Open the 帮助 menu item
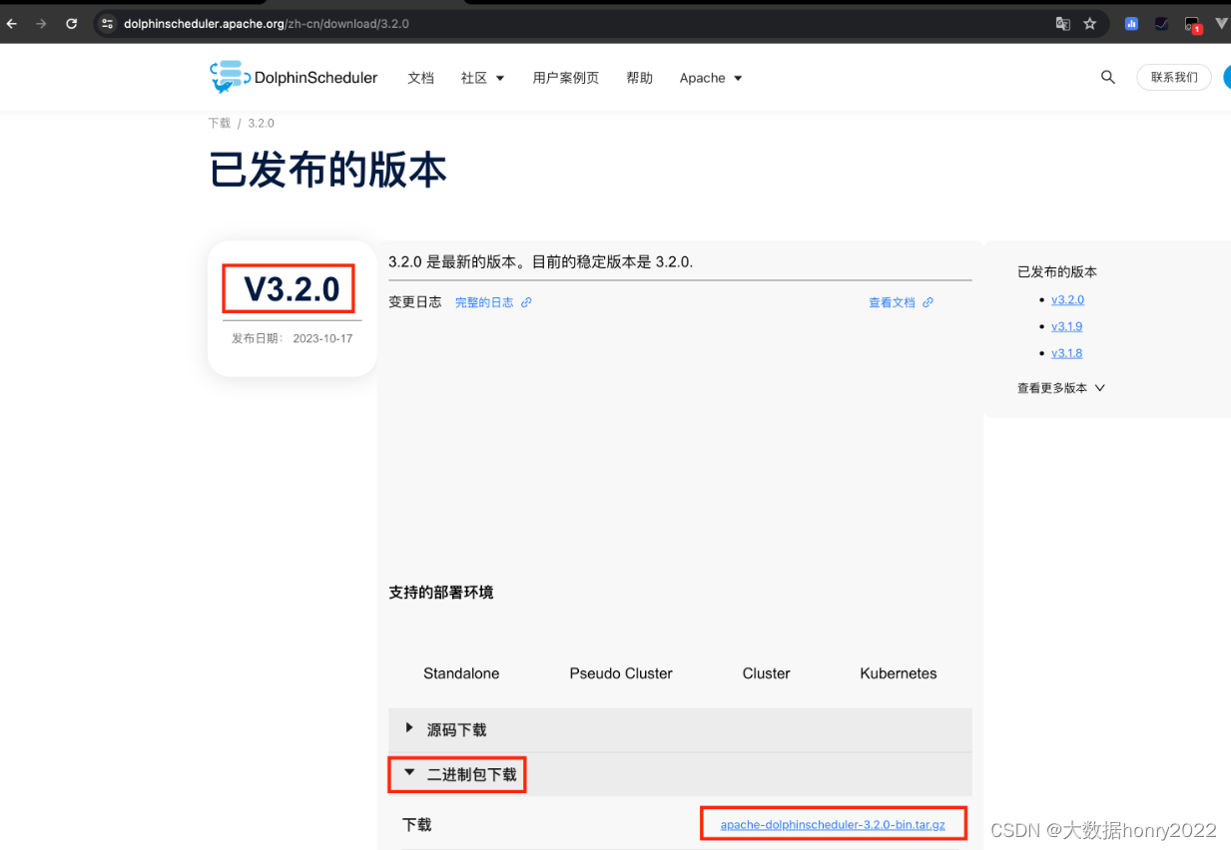Image resolution: width=1231 pixels, height=850 pixels. click(x=639, y=78)
